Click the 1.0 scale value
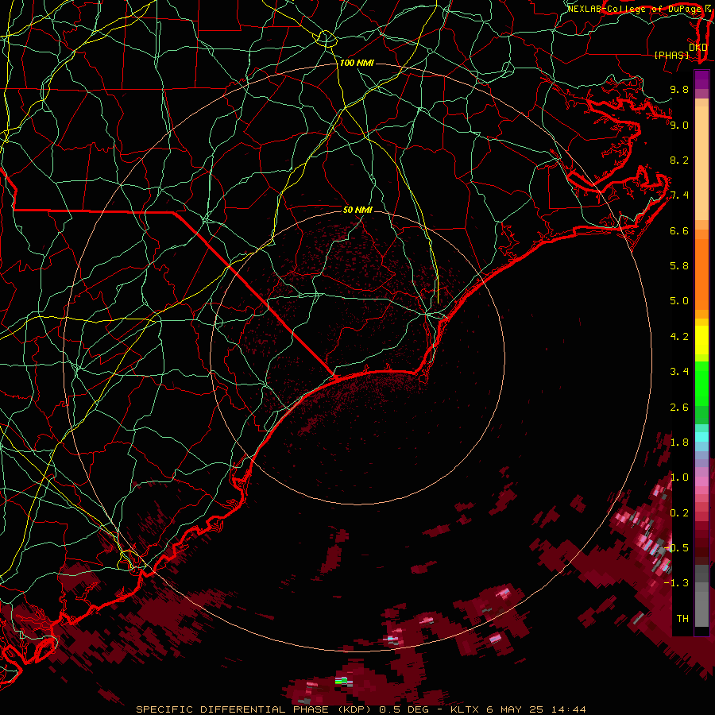This screenshot has height=715, width=715. click(679, 477)
